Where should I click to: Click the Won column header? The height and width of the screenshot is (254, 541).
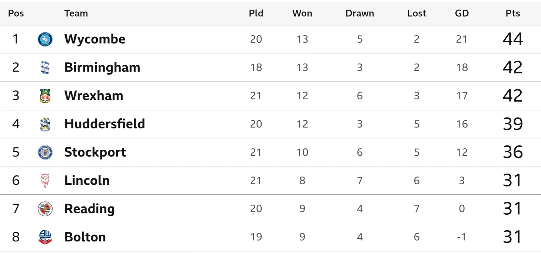coord(302,13)
